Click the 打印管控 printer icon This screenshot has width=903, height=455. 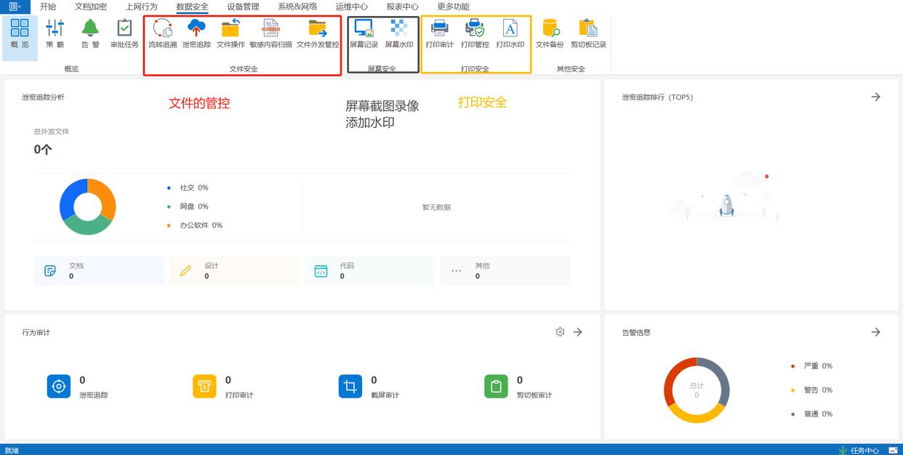[475, 33]
